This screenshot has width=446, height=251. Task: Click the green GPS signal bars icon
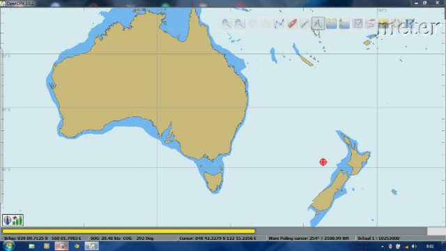[x=17, y=220]
